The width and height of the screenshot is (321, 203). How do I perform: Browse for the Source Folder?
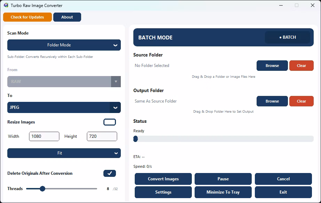tap(272, 66)
